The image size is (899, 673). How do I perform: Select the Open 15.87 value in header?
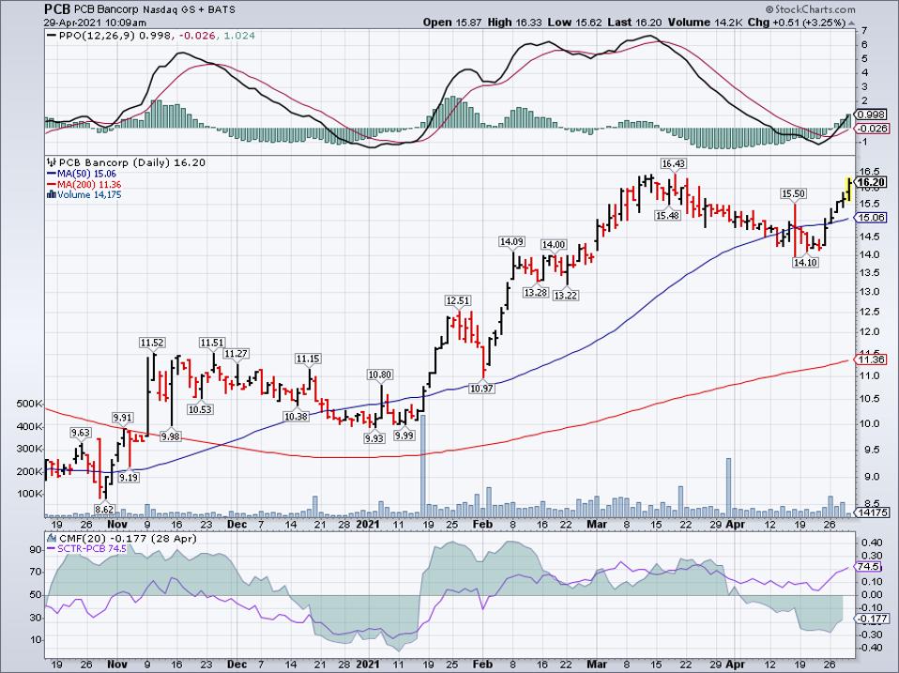tap(452, 23)
